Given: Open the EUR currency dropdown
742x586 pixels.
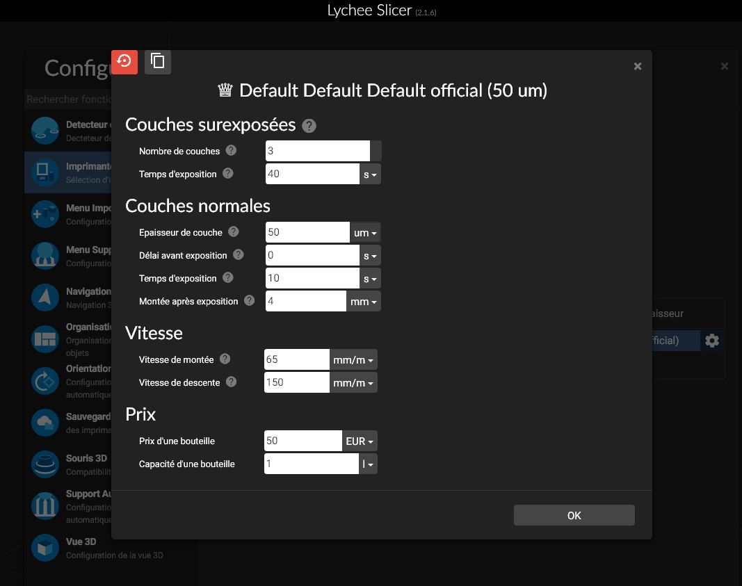Looking at the screenshot, I should pyautogui.click(x=360, y=441).
